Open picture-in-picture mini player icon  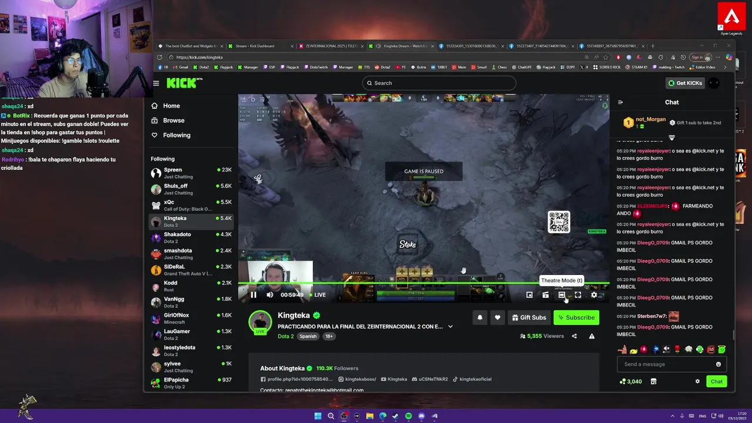point(529,295)
